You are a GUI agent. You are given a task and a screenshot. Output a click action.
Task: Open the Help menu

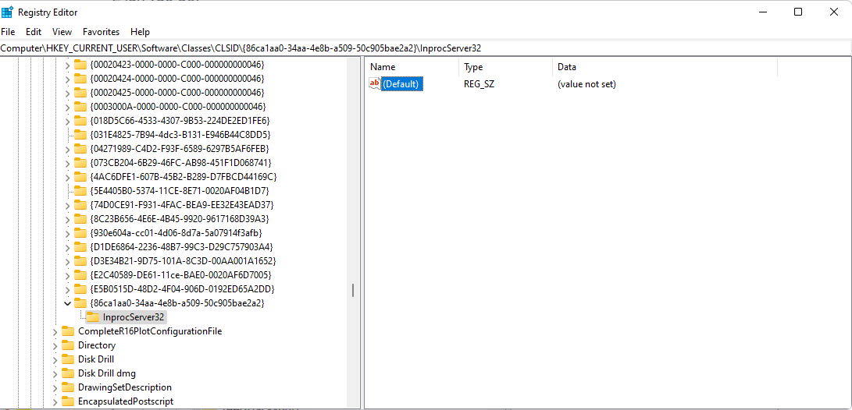(x=141, y=32)
